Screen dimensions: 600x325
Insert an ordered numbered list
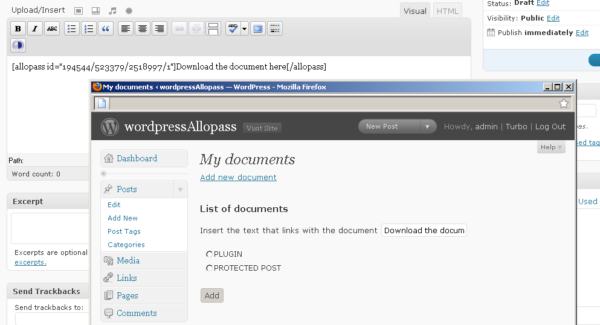point(89,28)
